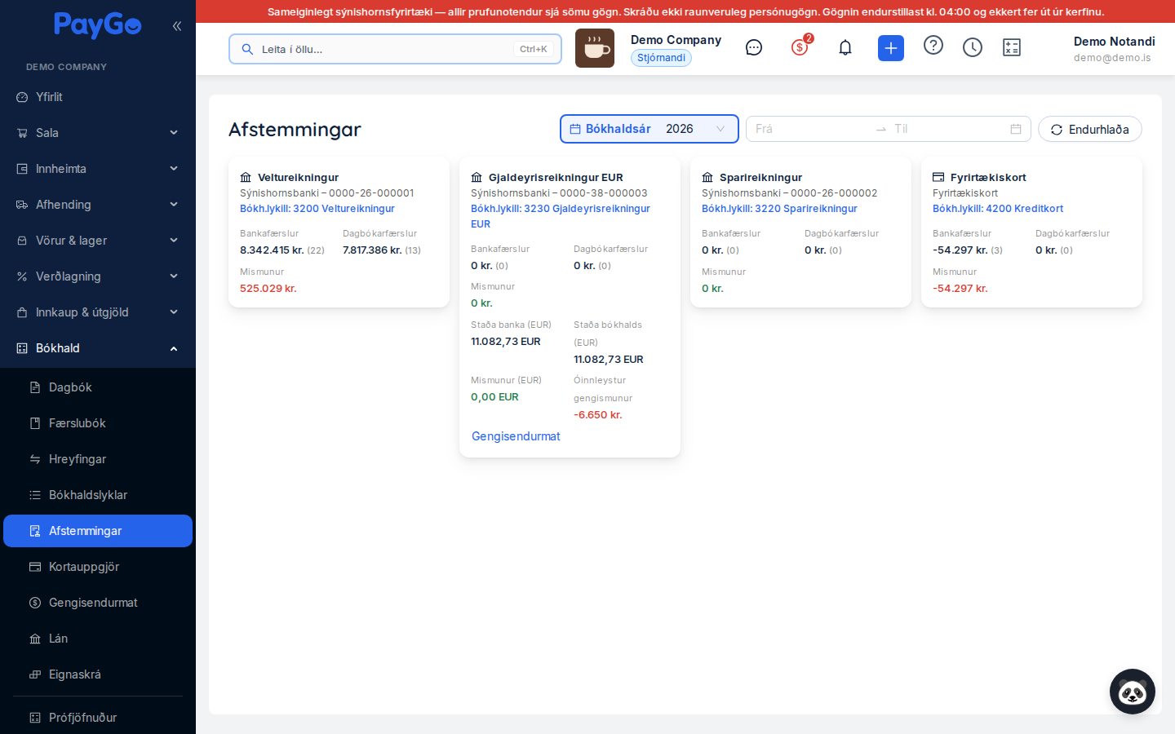
Task: Click the Endurhlaða reload button
Action: 1090,129
